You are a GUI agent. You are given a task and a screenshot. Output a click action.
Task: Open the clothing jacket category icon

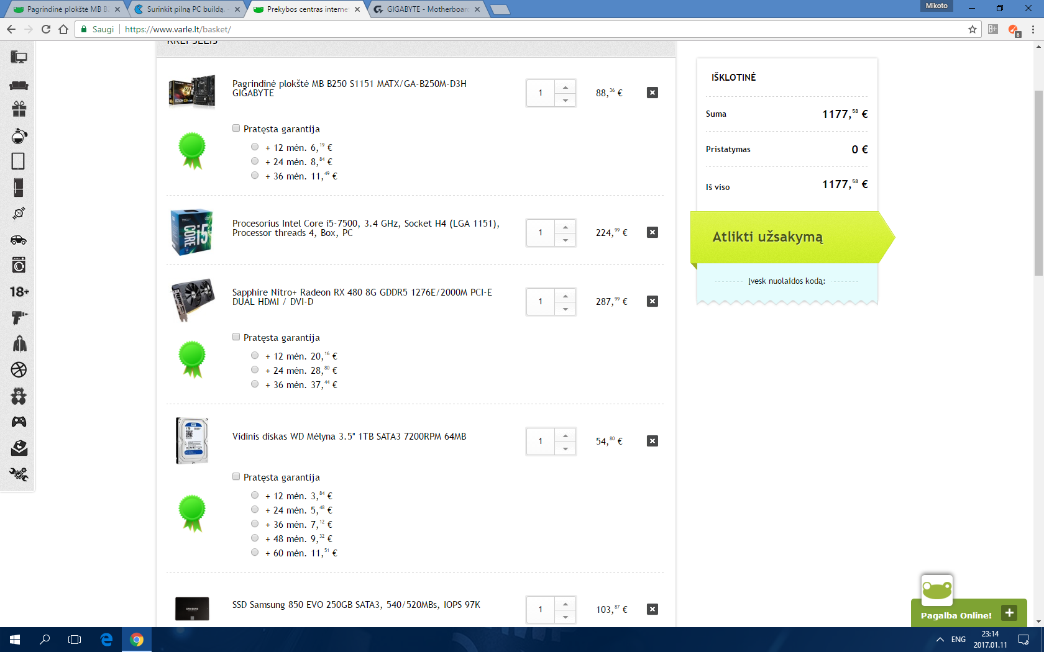[x=19, y=344]
